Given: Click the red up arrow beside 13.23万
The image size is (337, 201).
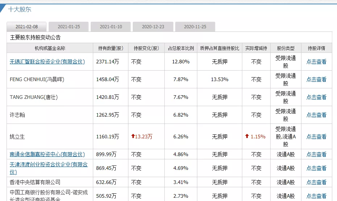Looking at the screenshot, I should [133, 136].
